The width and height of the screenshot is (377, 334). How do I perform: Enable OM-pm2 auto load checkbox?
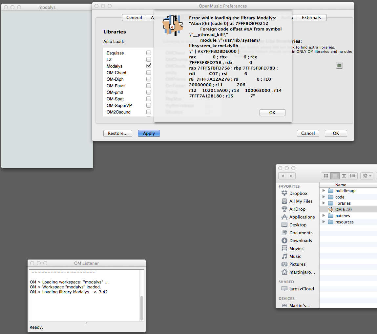click(149, 92)
